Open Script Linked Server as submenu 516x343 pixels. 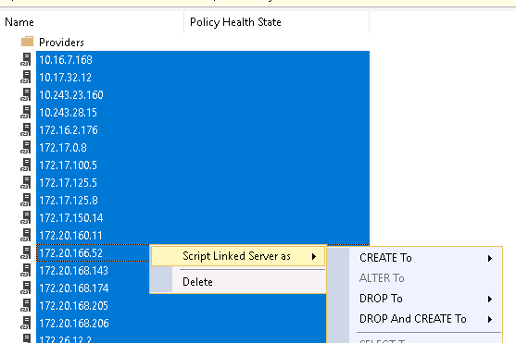click(x=238, y=256)
